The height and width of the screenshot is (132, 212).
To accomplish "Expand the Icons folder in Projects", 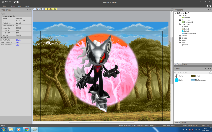I will click(180, 45).
